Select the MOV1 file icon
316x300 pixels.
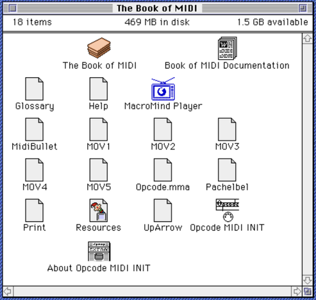[x=99, y=129]
